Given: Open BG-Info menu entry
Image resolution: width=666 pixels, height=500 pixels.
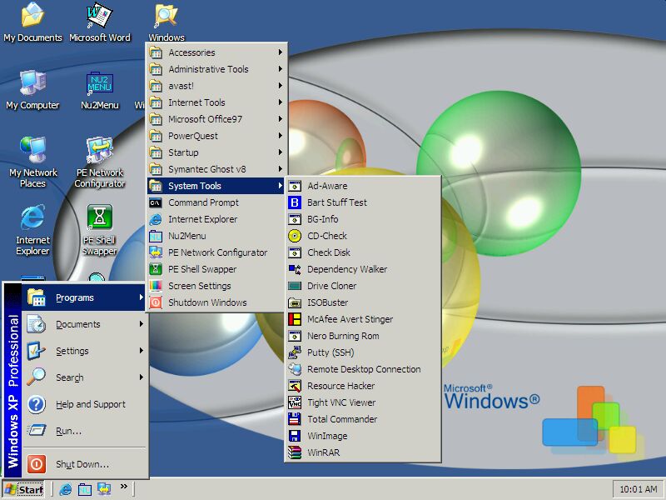Looking at the screenshot, I should [363, 219].
